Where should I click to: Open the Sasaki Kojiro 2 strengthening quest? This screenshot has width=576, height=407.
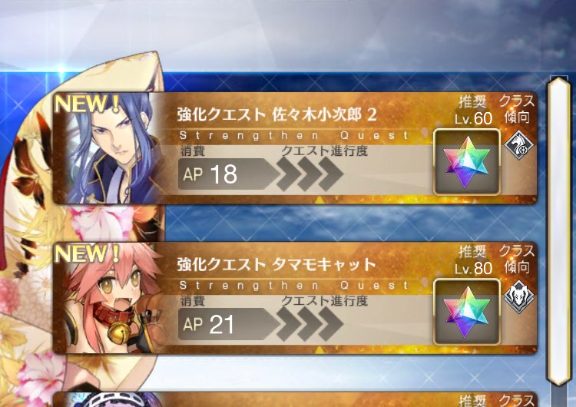(295, 148)
